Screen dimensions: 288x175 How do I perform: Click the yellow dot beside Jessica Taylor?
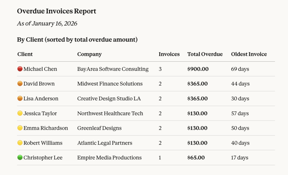click(x=20, y=113)
